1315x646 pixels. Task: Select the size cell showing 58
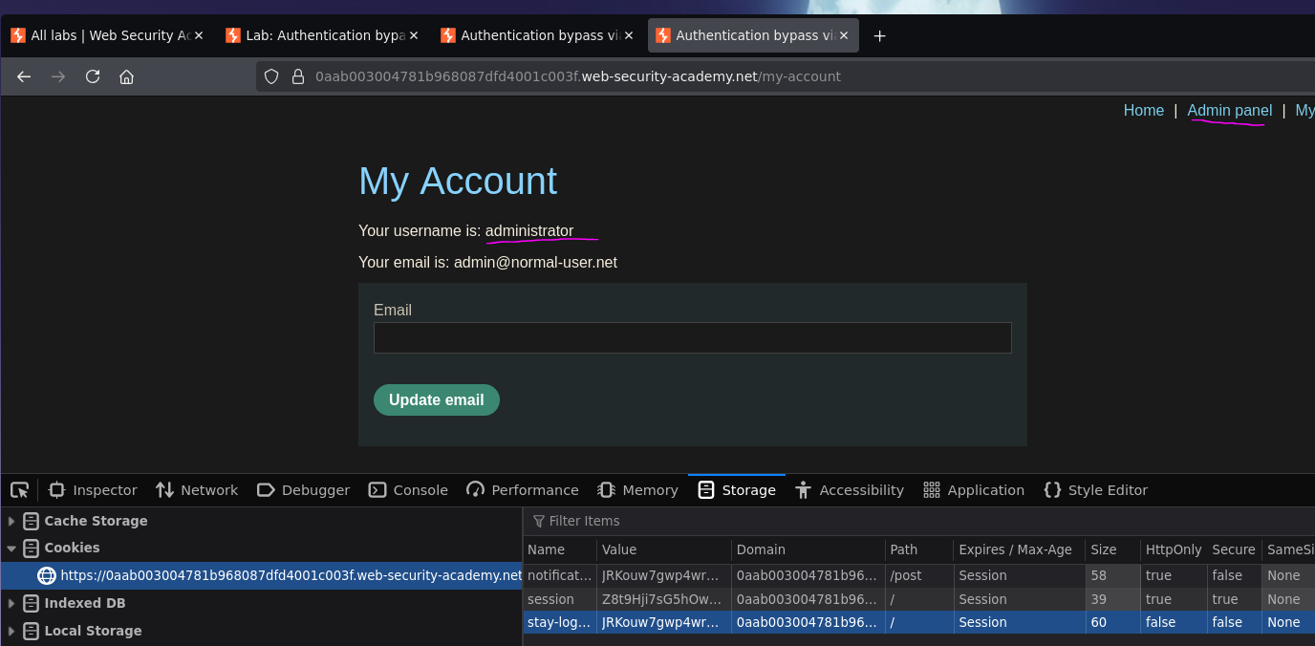click(x=1112, y=575)
